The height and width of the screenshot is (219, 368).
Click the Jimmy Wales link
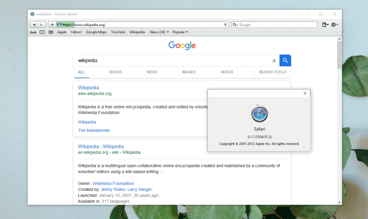tap(113, 189)
